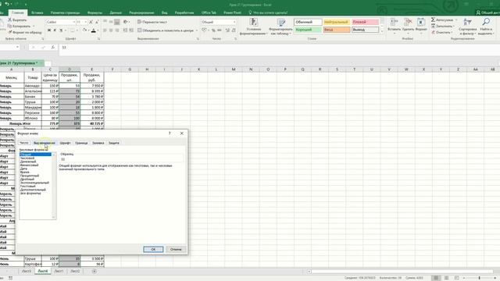Click Insert Function fx icon

click(x=53, y=47)
